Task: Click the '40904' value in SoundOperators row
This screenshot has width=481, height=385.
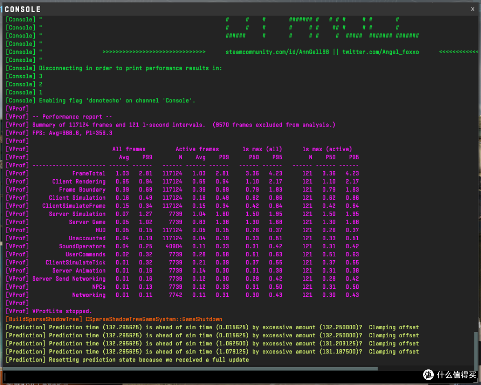Action: click(174, 246)
